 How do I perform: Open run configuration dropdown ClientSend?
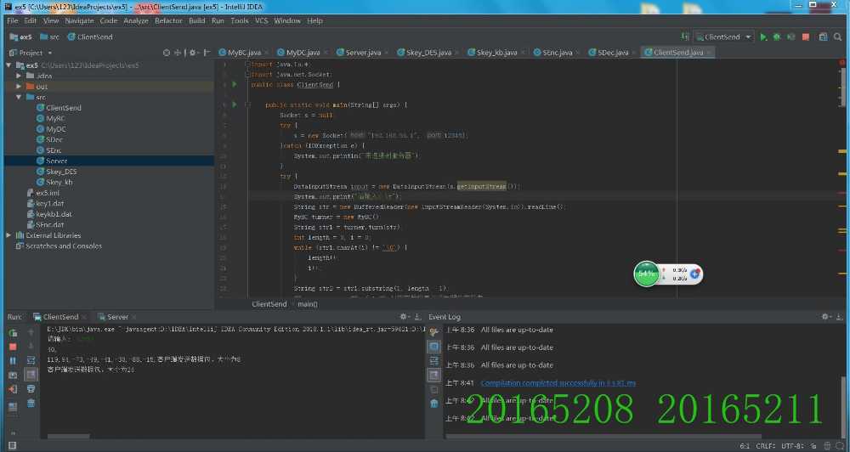723,37
